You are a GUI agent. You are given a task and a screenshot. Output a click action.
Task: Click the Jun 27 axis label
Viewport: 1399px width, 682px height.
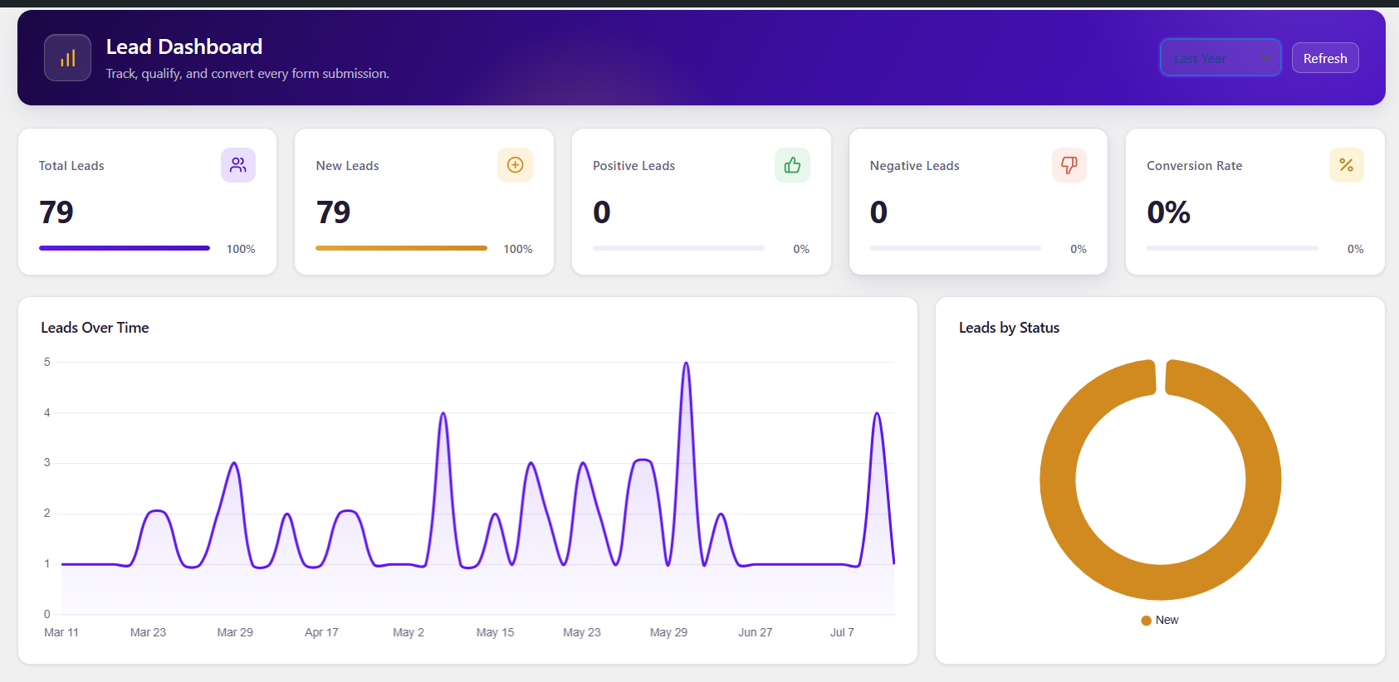pos(756,632)
